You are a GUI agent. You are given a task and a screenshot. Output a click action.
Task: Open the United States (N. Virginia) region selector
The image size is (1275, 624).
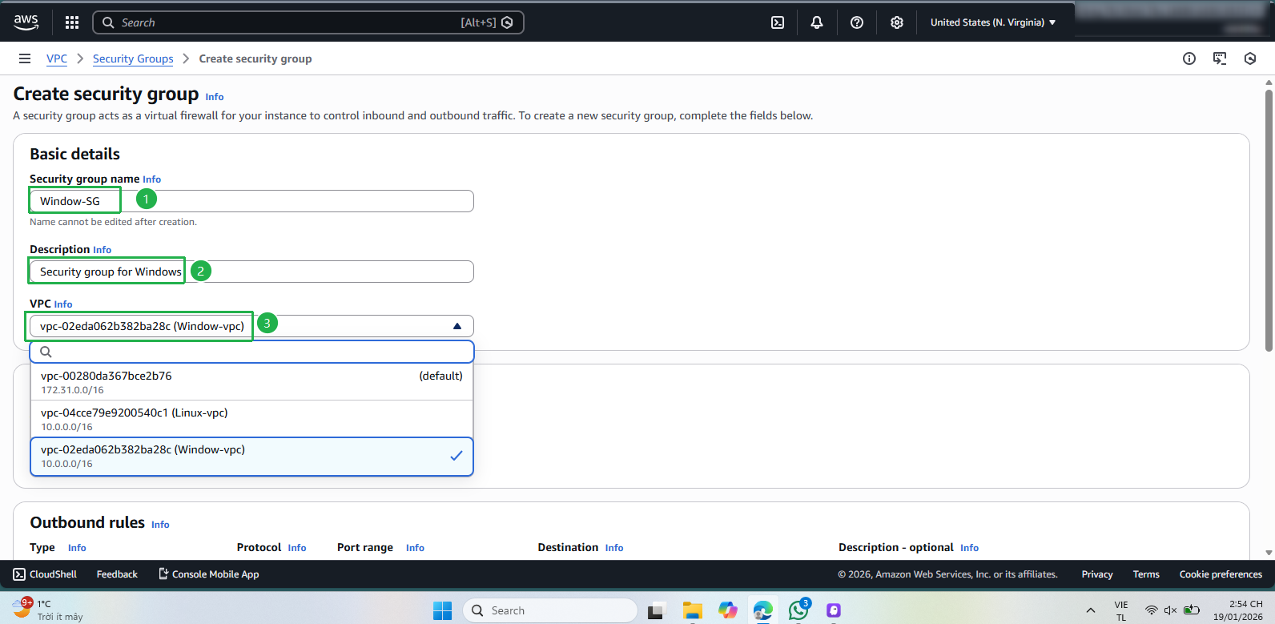pyautogui.click(x=993, y=22)
